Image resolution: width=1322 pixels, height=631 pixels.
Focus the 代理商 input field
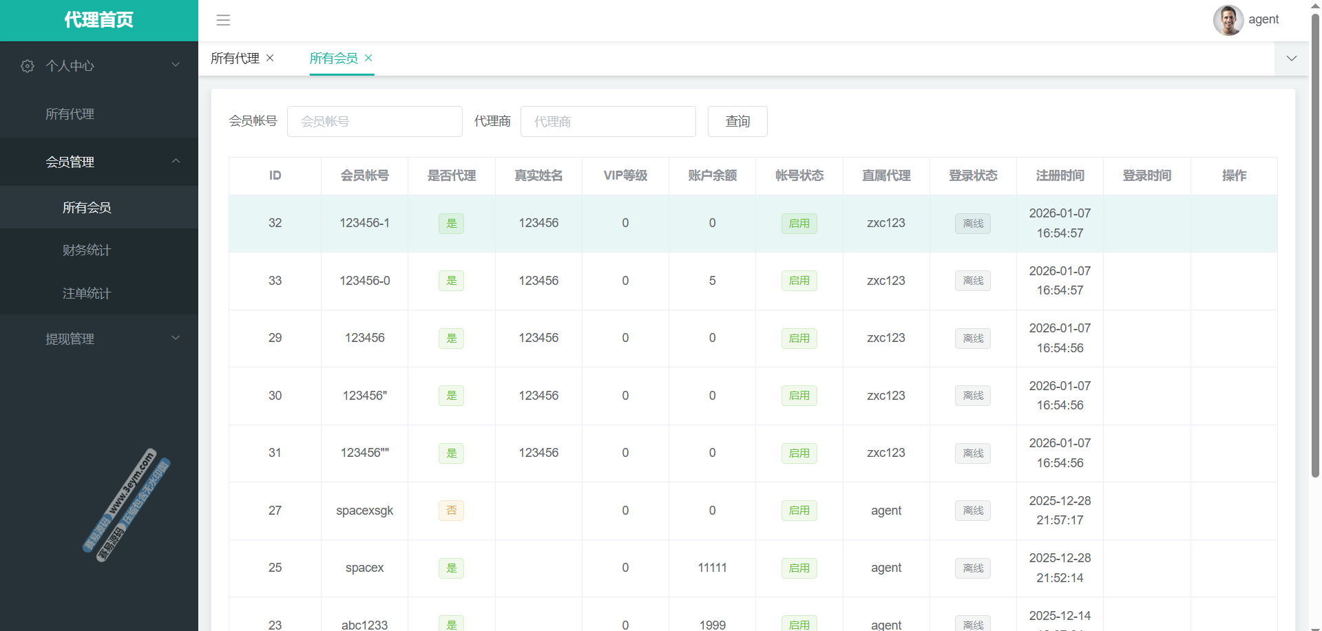(x=608, y=122)
